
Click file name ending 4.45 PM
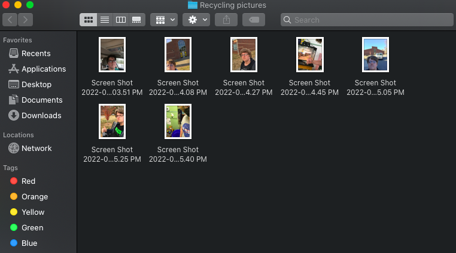click(310, 88)
